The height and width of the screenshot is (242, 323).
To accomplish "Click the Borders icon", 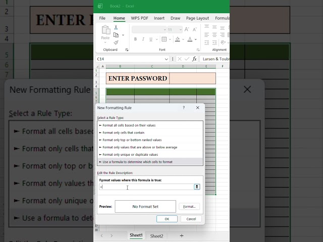I will tap(164, 39).
